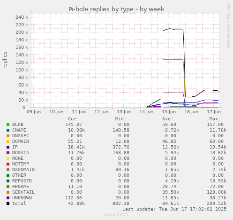Click the UNKNOWN dark purple legend swatch

click(8, 198)
